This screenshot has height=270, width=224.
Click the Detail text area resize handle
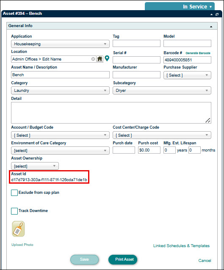tap(208, 120)
